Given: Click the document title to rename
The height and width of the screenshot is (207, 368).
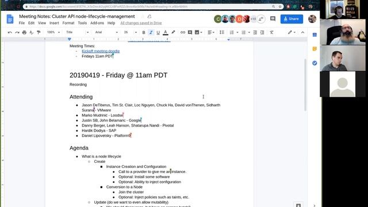Looking at the screenshot, I should (77, 17).
